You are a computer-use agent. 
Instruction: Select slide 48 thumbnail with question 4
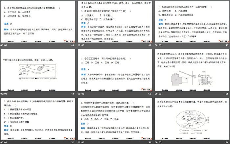[192, 22]
